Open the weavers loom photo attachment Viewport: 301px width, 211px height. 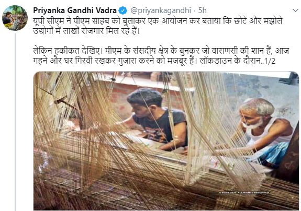tap(166, 140)
